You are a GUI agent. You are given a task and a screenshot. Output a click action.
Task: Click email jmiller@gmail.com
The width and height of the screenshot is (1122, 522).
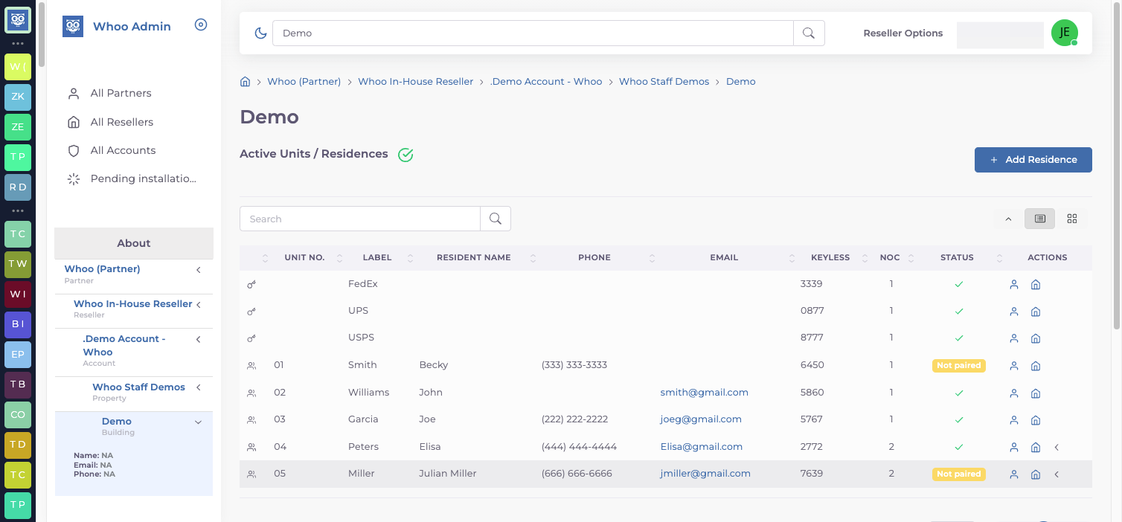tap(705, 474)
